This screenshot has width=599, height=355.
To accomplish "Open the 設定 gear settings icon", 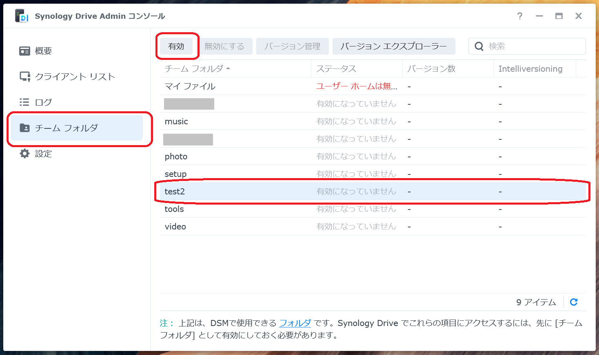I will [24, 154].
